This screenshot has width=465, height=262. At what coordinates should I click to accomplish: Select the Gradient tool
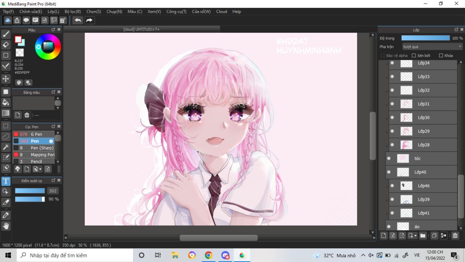coord(5,113)
